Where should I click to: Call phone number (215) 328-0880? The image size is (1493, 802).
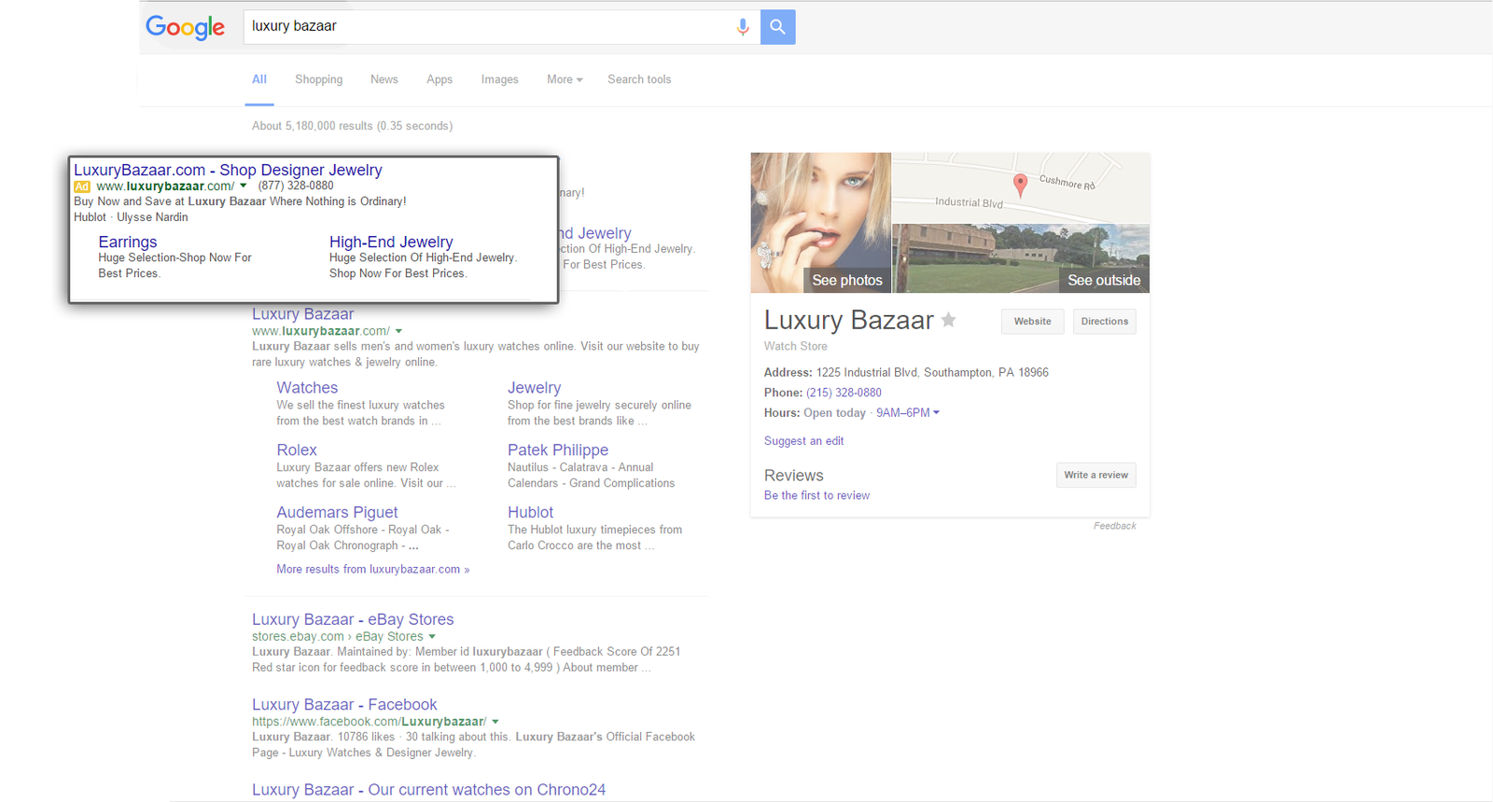tap(844, 393)
